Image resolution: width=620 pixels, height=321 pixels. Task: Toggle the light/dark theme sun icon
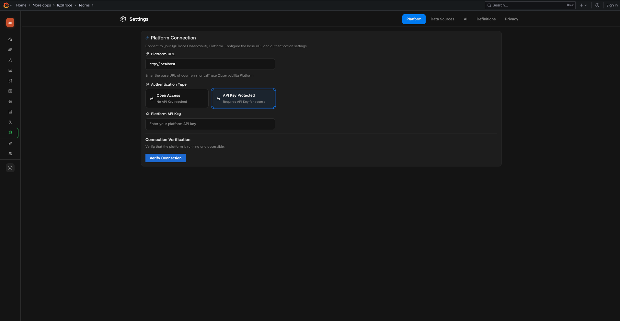click(10, 168)
